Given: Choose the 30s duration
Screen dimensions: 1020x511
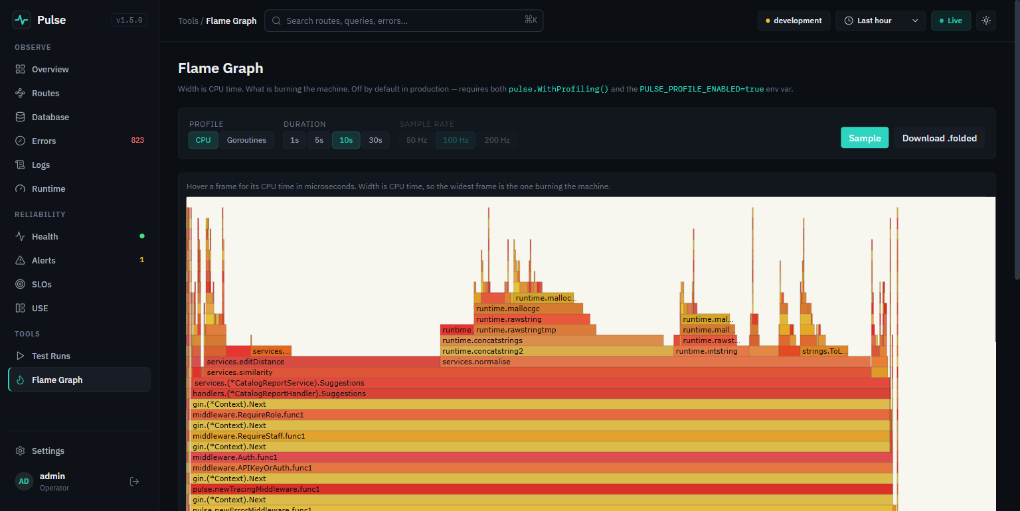Looking at the screenshot, I should 375,140.
